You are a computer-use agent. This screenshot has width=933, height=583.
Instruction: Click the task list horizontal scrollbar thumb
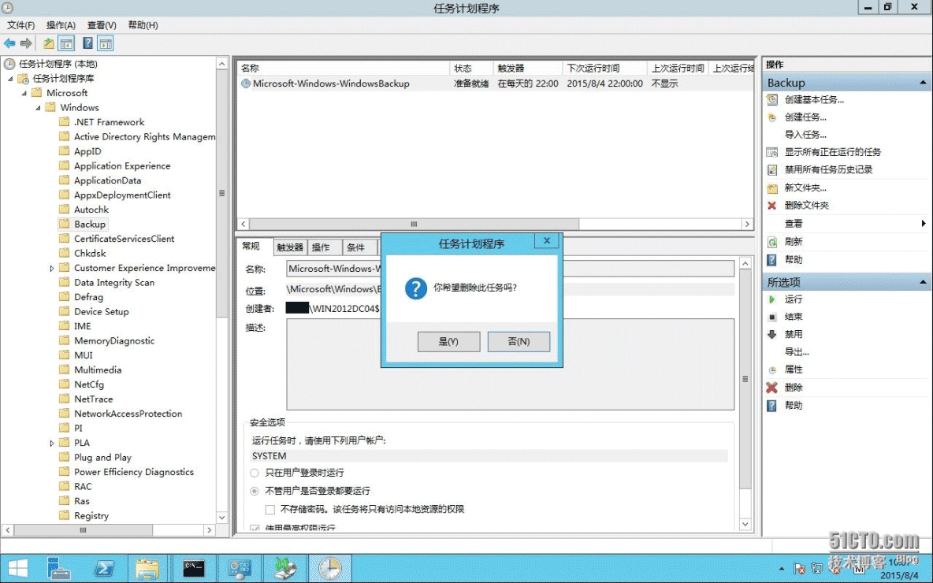414,225
